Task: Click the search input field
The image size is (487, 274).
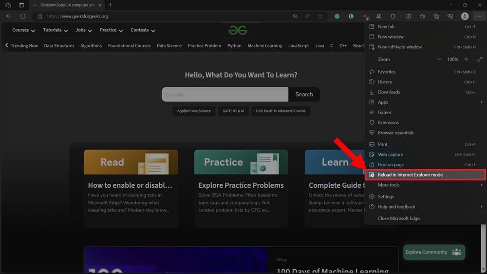Action: click(x=225, y=94)
